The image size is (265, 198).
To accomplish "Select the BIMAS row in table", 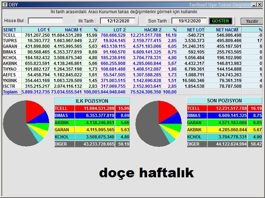I will pyautogui.click(x=132, y=52).
